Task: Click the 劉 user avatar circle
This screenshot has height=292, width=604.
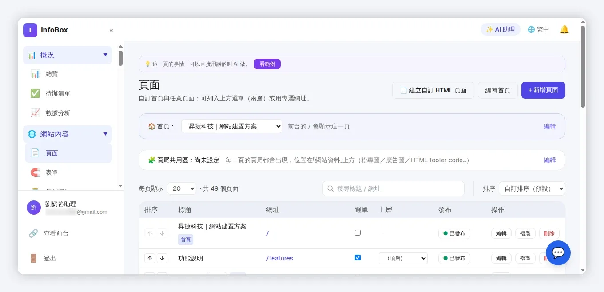Action: [34, 208]
